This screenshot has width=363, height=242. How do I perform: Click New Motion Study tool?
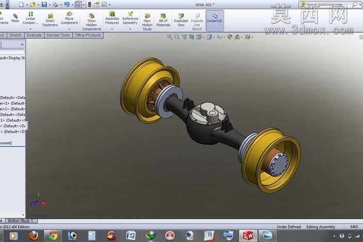(x=147, y=22)
